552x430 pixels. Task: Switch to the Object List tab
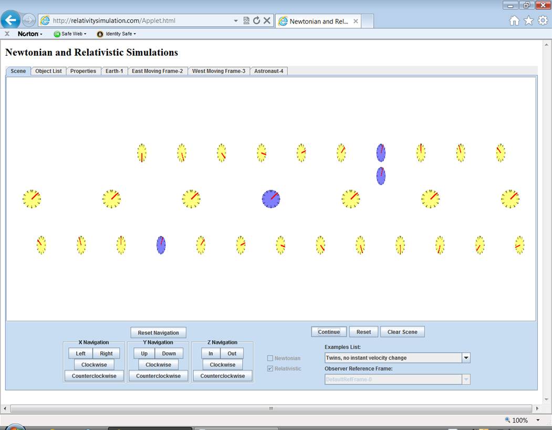[x=48, y=71]
